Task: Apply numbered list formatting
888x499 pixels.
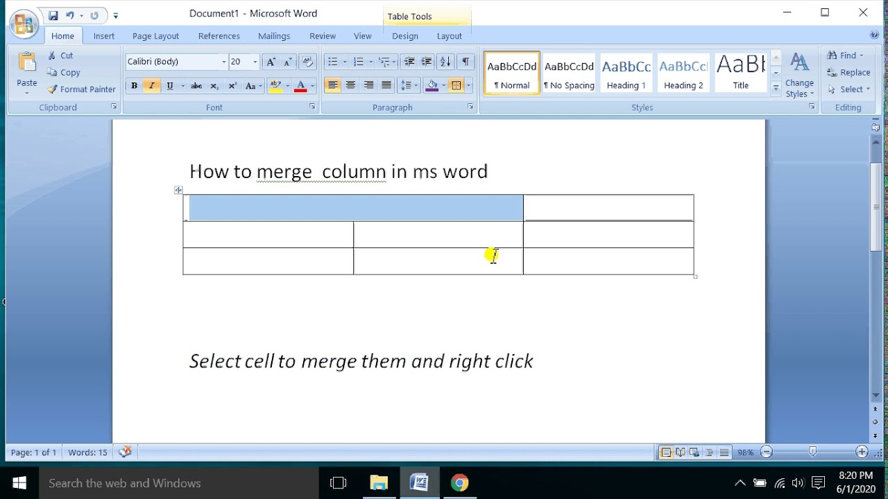Action: pos(359,62)
